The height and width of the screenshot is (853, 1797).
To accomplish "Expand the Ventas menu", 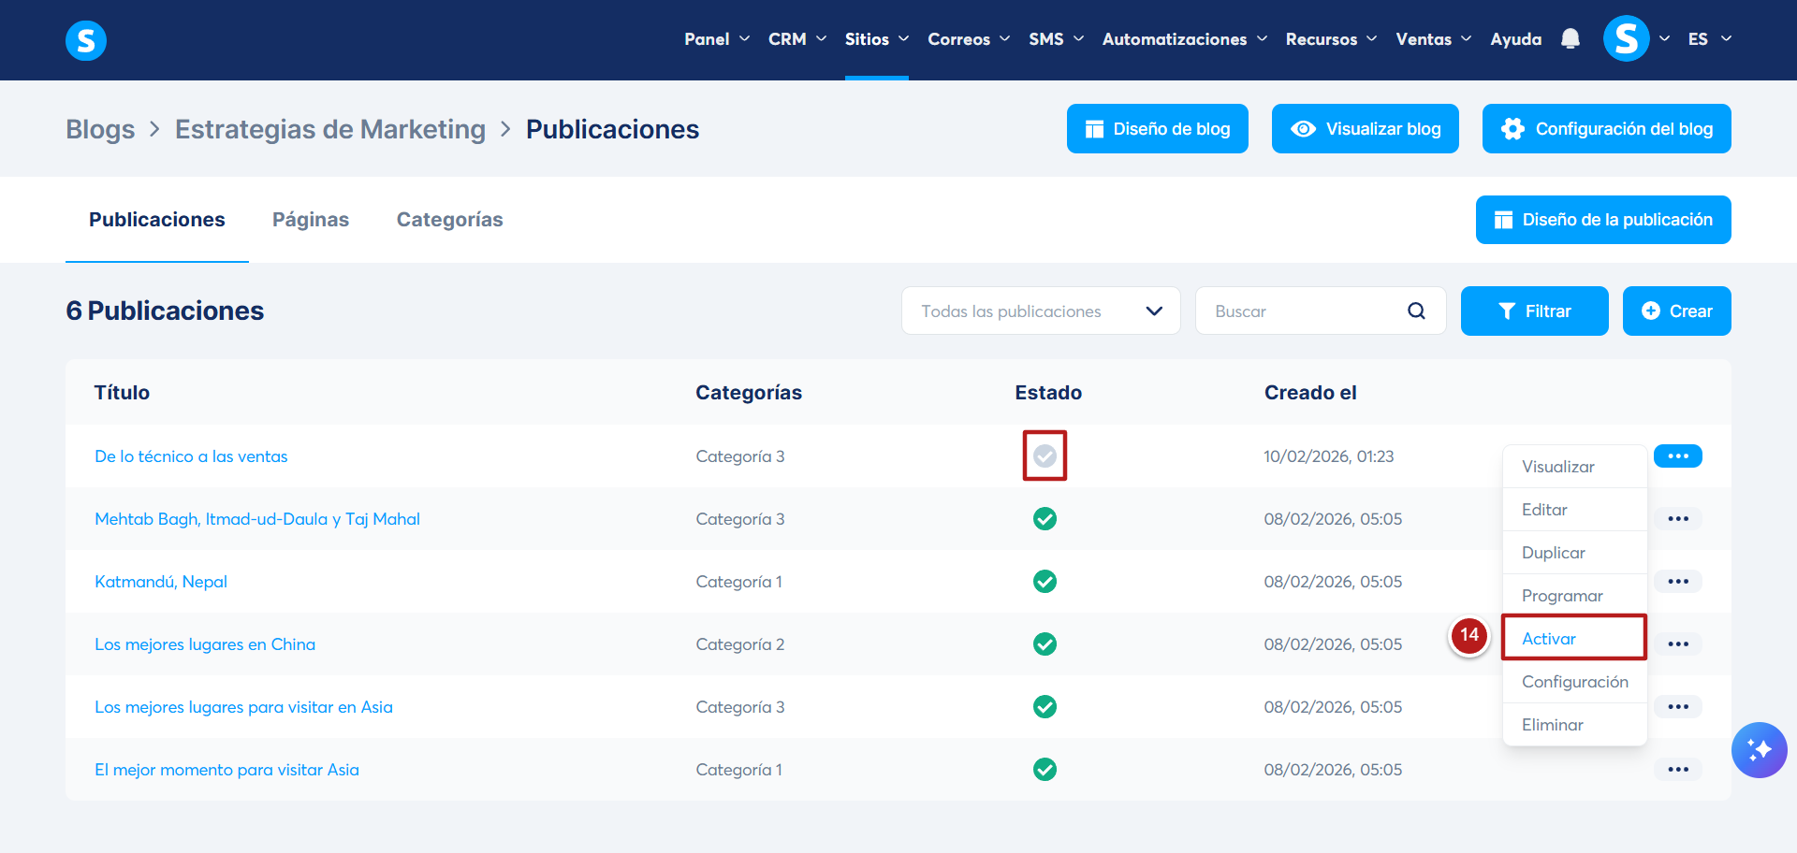I will click(1434, 39).
